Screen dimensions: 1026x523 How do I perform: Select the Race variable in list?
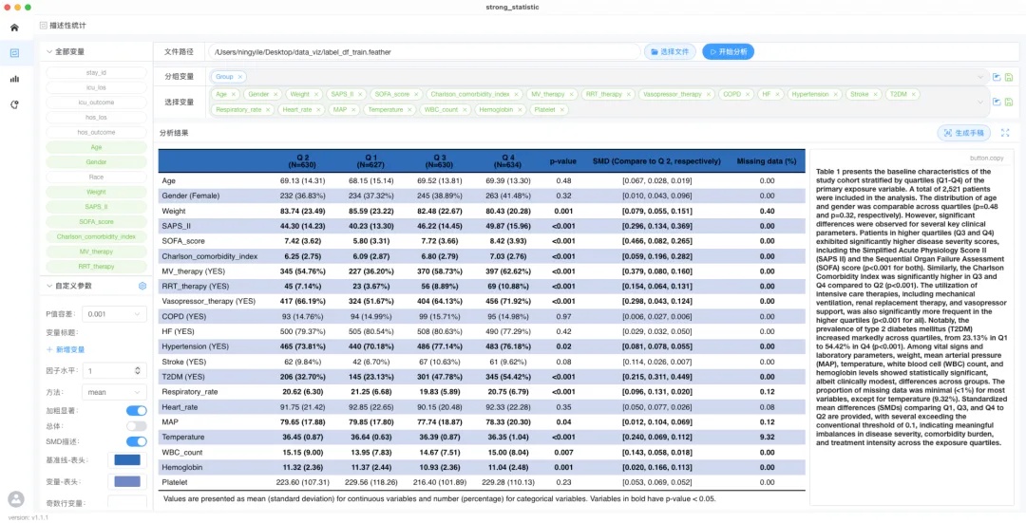click(96, 177)
